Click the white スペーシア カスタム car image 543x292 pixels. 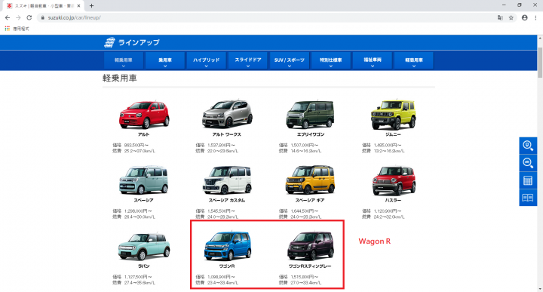(227, 180)
